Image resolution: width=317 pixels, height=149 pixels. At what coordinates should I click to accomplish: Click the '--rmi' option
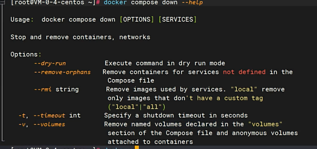point(43,89)
